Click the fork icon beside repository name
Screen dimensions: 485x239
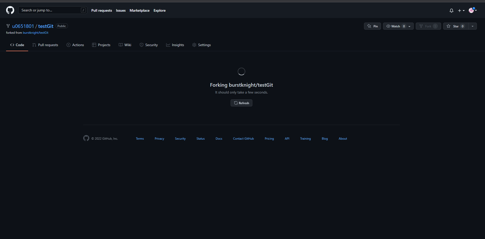[x=8, y=26]
